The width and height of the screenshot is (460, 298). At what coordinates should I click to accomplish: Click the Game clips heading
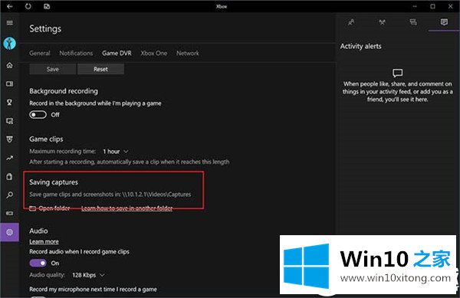pyautogui.click(x=46, y=139)
